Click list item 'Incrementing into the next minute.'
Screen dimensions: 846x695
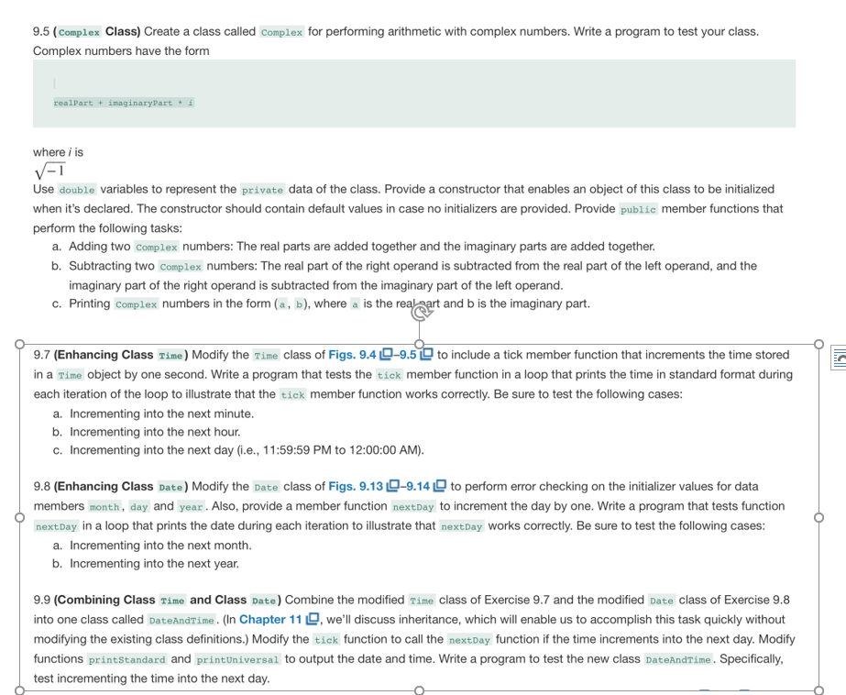[161, 414]
